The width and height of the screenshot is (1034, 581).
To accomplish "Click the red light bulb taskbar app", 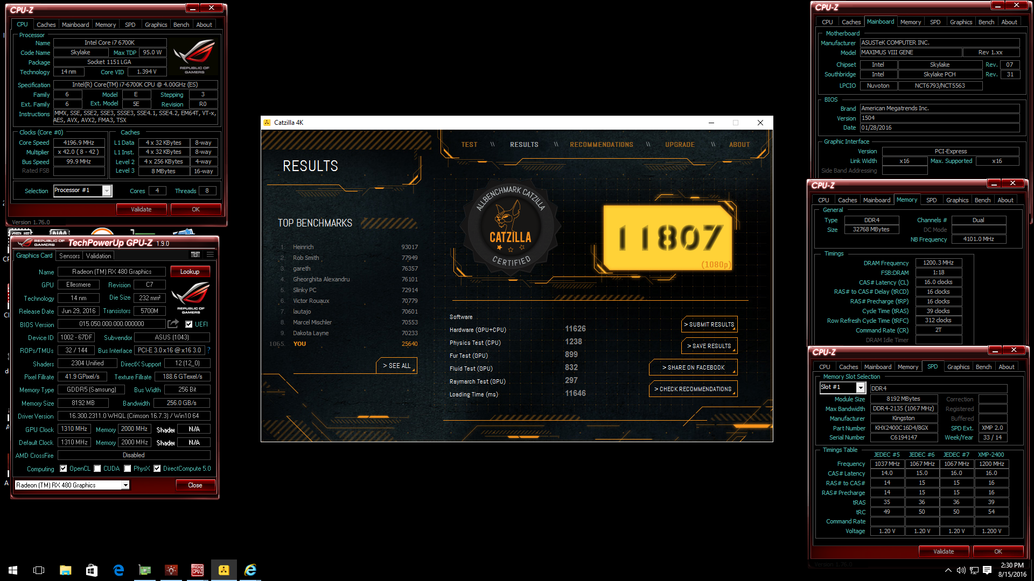I will pos(171,570).
